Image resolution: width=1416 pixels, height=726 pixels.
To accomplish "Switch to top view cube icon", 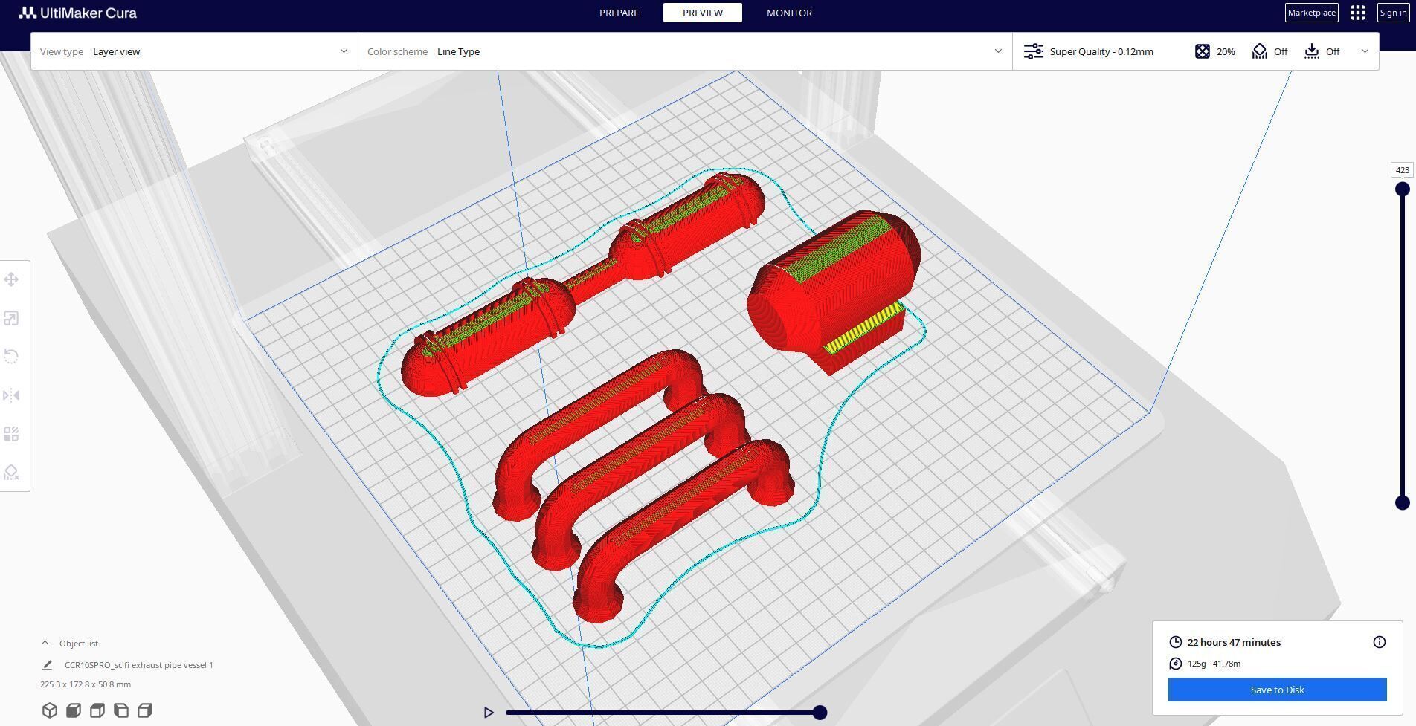I will [x=97, y=710].
